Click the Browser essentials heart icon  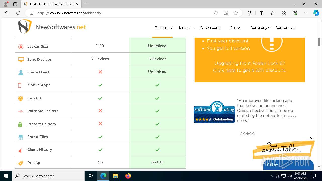pyautogui.click(x=295, y=13)
